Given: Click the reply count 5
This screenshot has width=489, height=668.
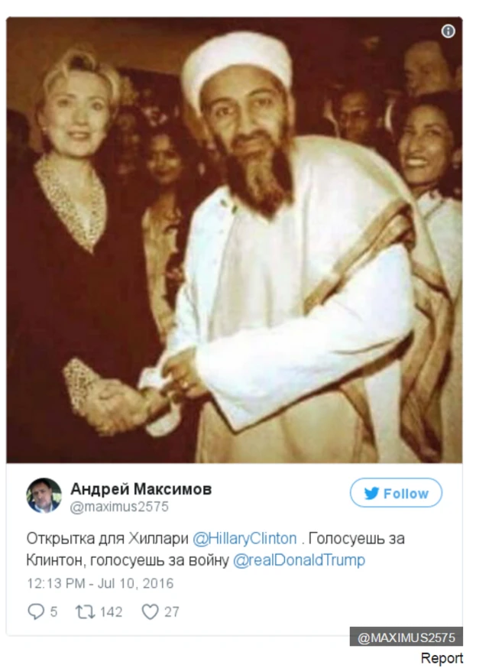Looking at the screenshot, I should click(53, 611).
